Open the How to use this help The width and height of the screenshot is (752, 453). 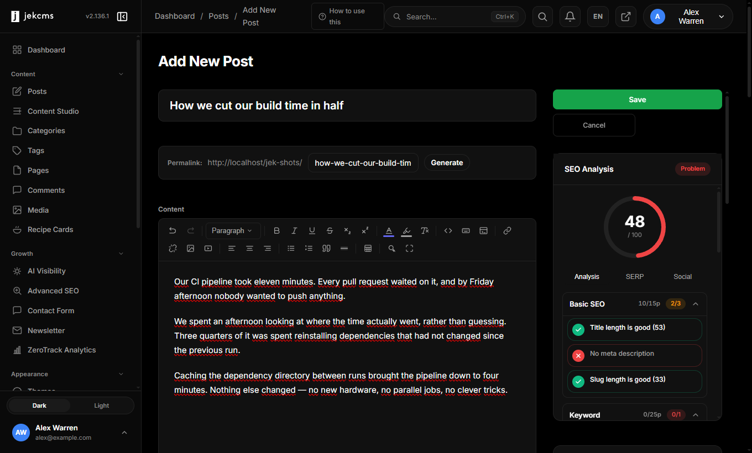coord(348,17)
